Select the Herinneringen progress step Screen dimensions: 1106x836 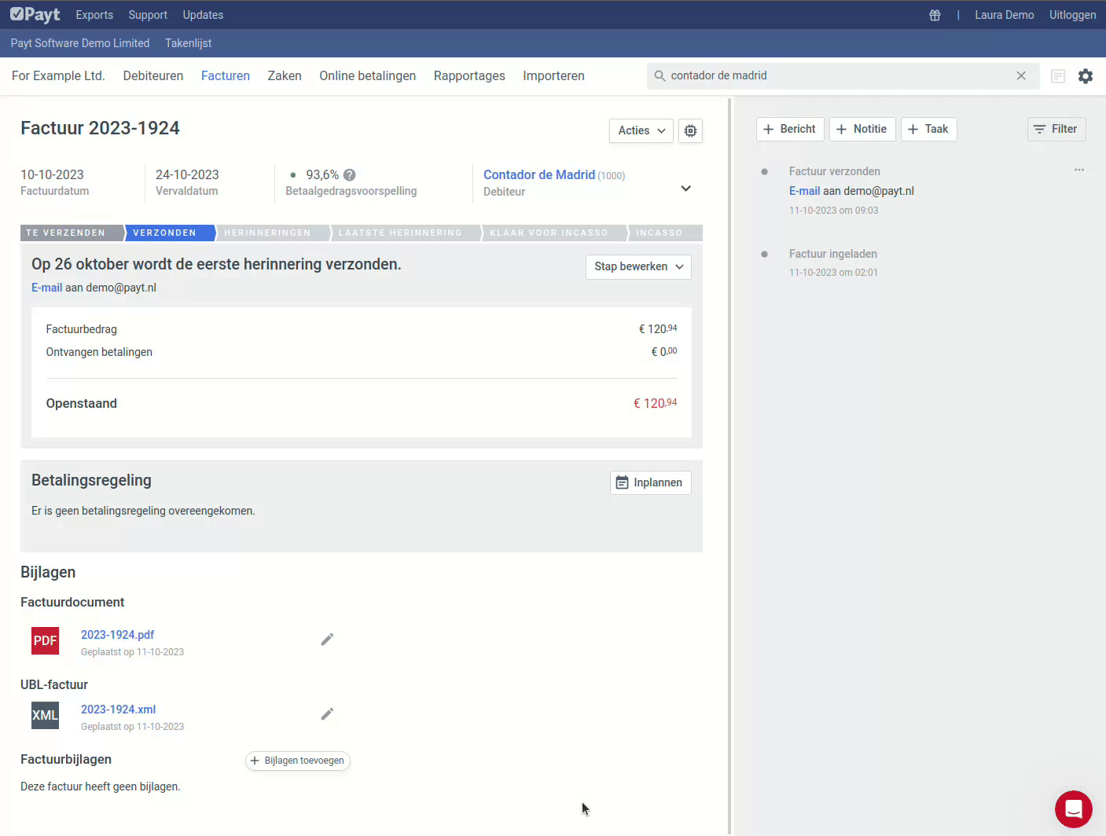tap(267, 233)
